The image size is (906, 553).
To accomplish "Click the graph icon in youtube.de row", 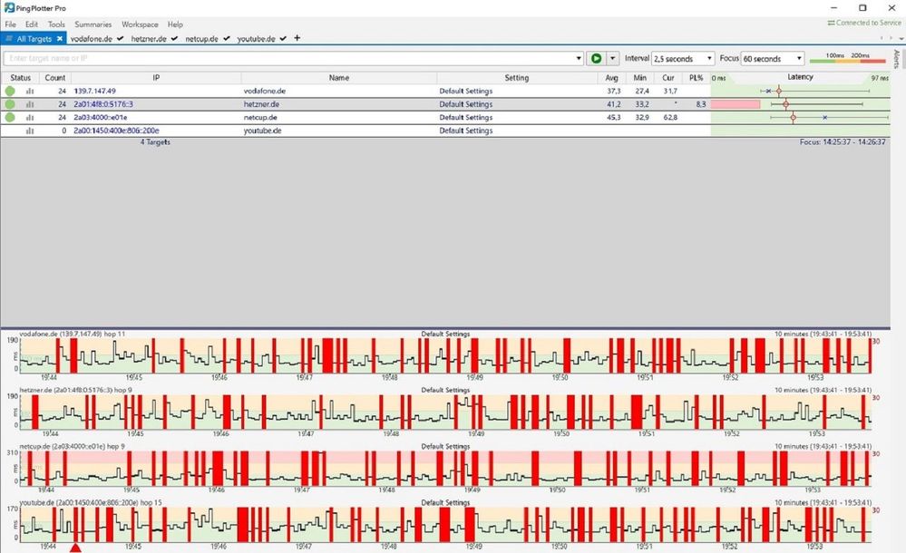I will coord(30,131).
